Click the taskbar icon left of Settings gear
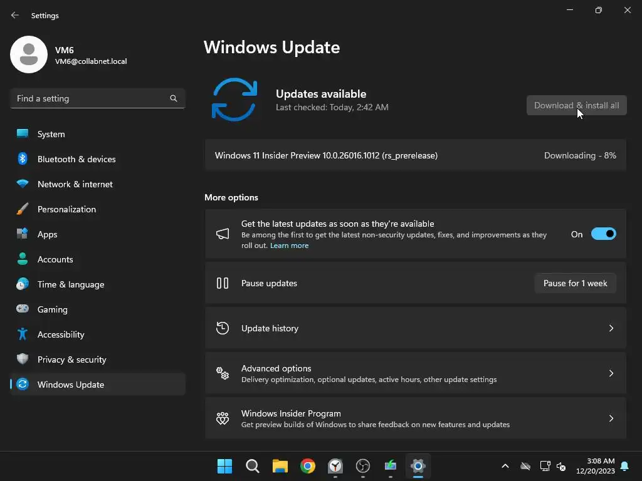This screenshot has width=642, height=481. (391, 466)
